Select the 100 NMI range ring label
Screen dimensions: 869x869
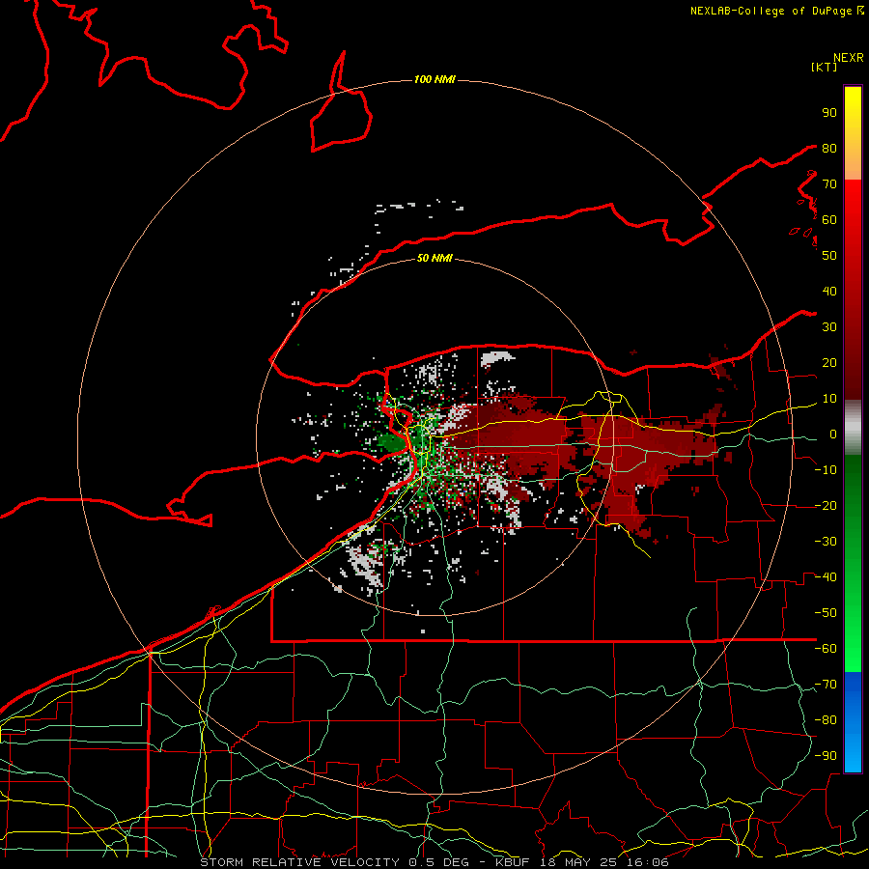point(434,80)
